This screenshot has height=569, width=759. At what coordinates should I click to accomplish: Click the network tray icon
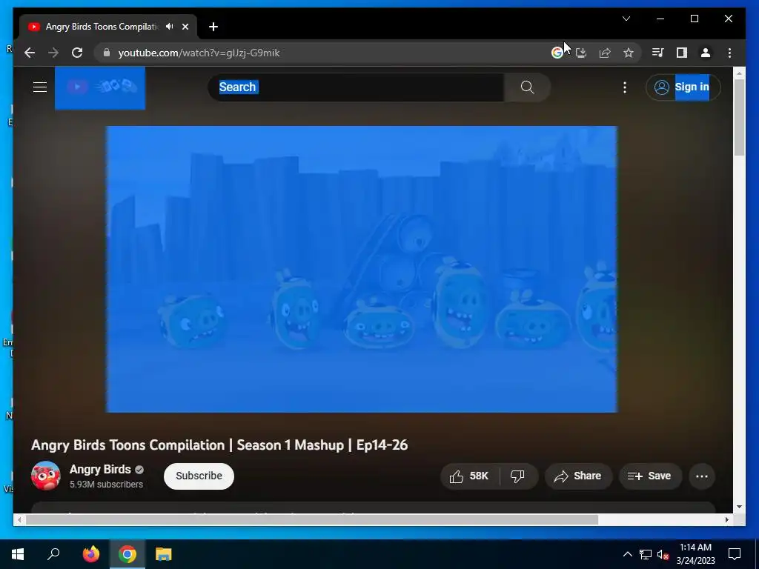tap(646, 554)
